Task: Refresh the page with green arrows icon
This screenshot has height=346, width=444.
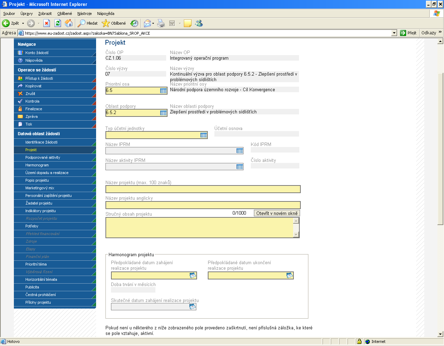Action: (58, 23)
